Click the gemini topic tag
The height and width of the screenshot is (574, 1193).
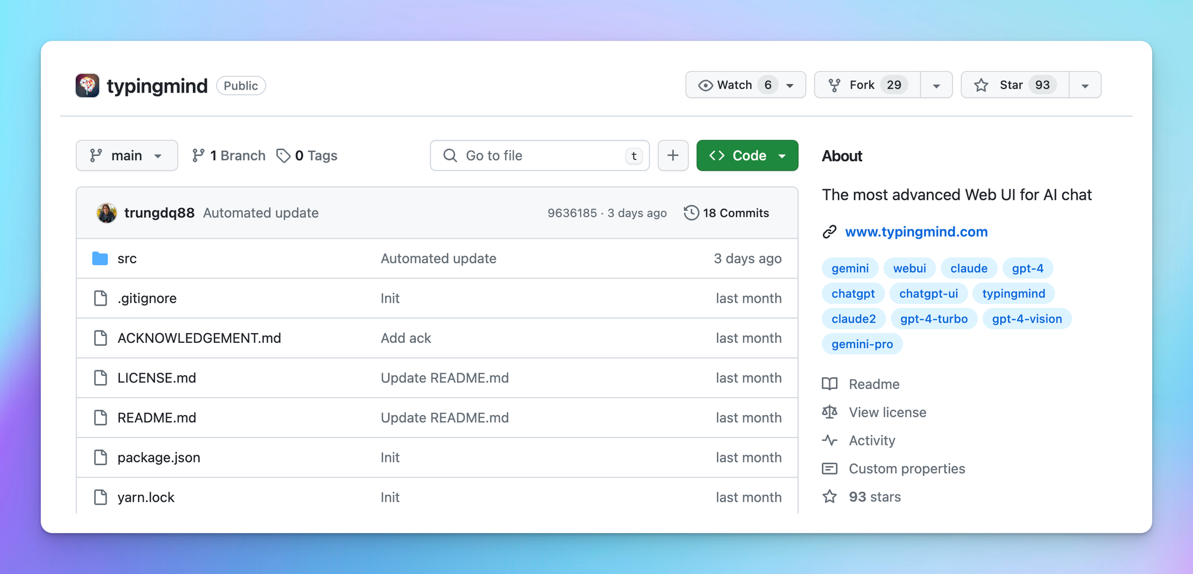coord(850,268)
